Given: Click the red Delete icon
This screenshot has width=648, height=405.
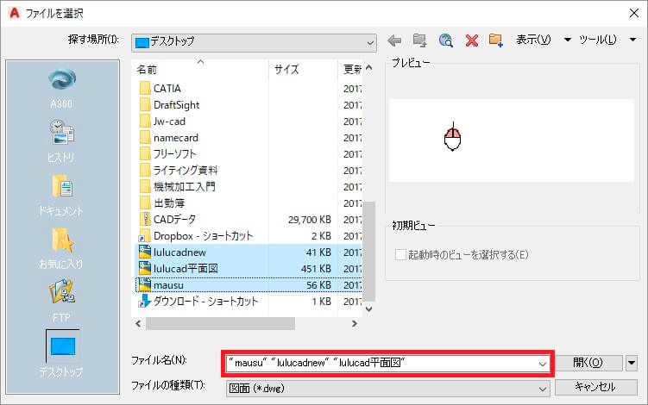Looking at the screenshot, I should coord(471,40).
